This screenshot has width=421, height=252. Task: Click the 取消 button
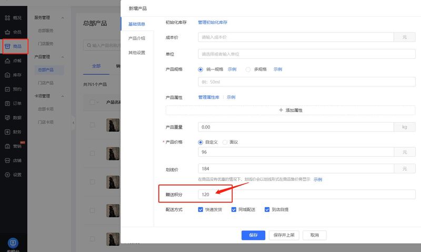point(314,235)
